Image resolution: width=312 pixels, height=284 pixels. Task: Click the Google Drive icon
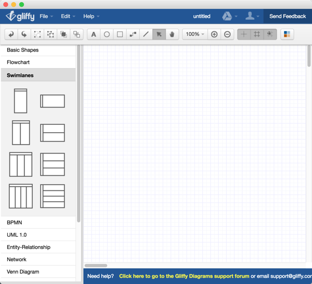coord(227,16)
